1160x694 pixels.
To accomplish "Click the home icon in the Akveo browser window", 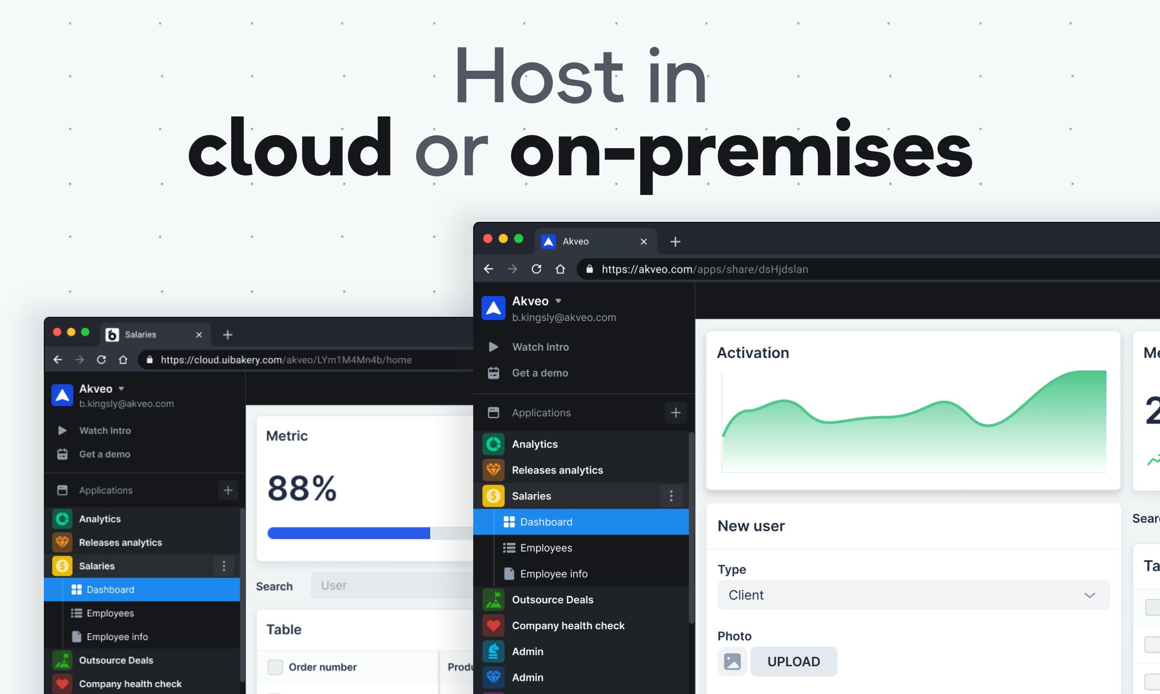I will tap(560, 269).
